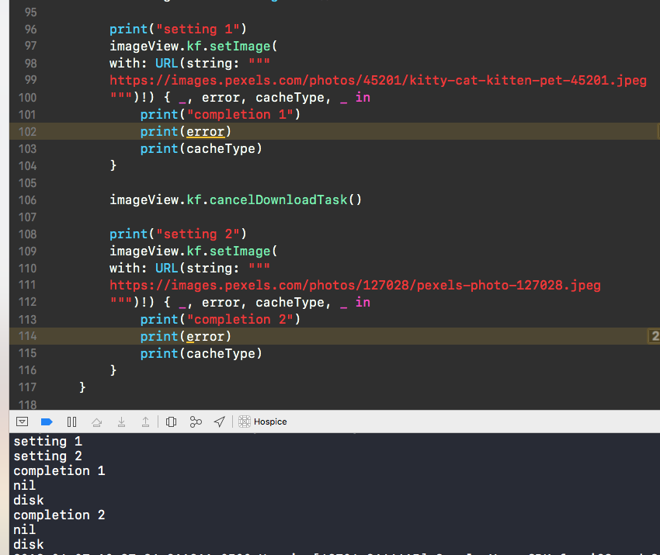This screenshot has width=660, height=555.
Task: Click the Hospice app target icon
Action: tap(244, 421)
